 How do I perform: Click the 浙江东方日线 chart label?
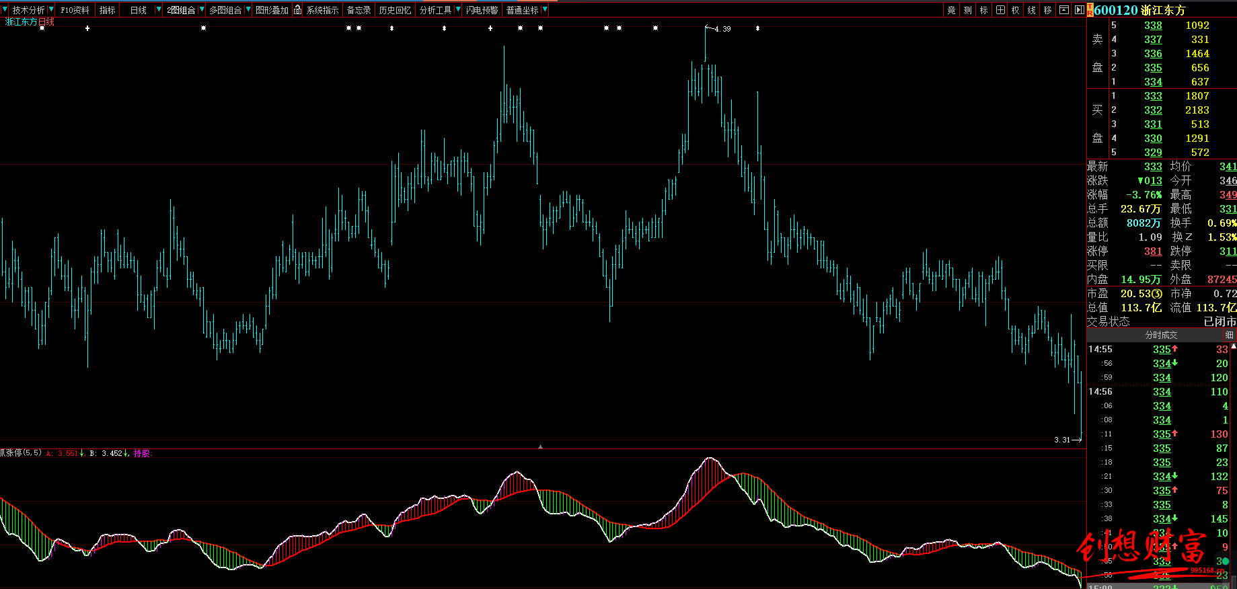click(30, 22)
